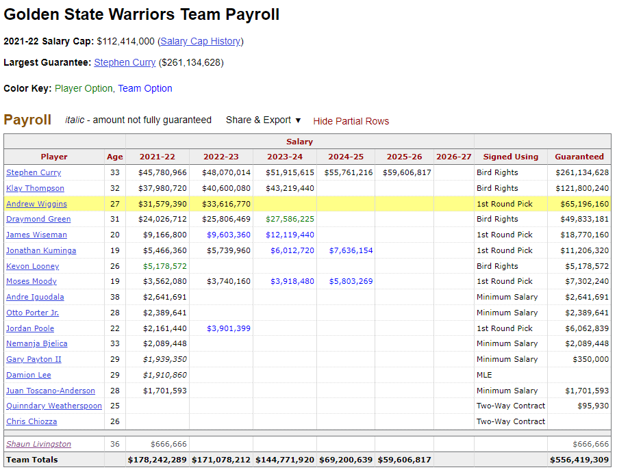Screen dimensions: 617x472
Task: Select Gary Payton II's italic $1,939,350
Action: pos(165,359)
